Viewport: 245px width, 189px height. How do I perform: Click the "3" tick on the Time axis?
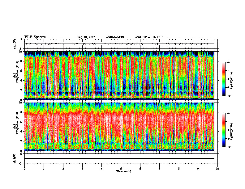pyautogui.click(x=82, y=169)
